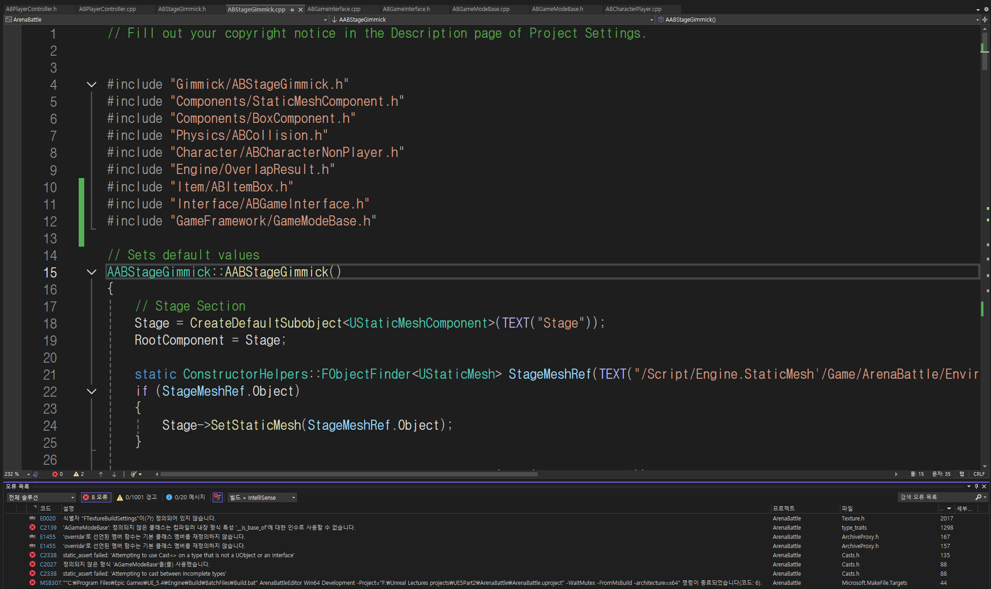Pin the ABStageGimmick.cpp tab

coord(292,10)
